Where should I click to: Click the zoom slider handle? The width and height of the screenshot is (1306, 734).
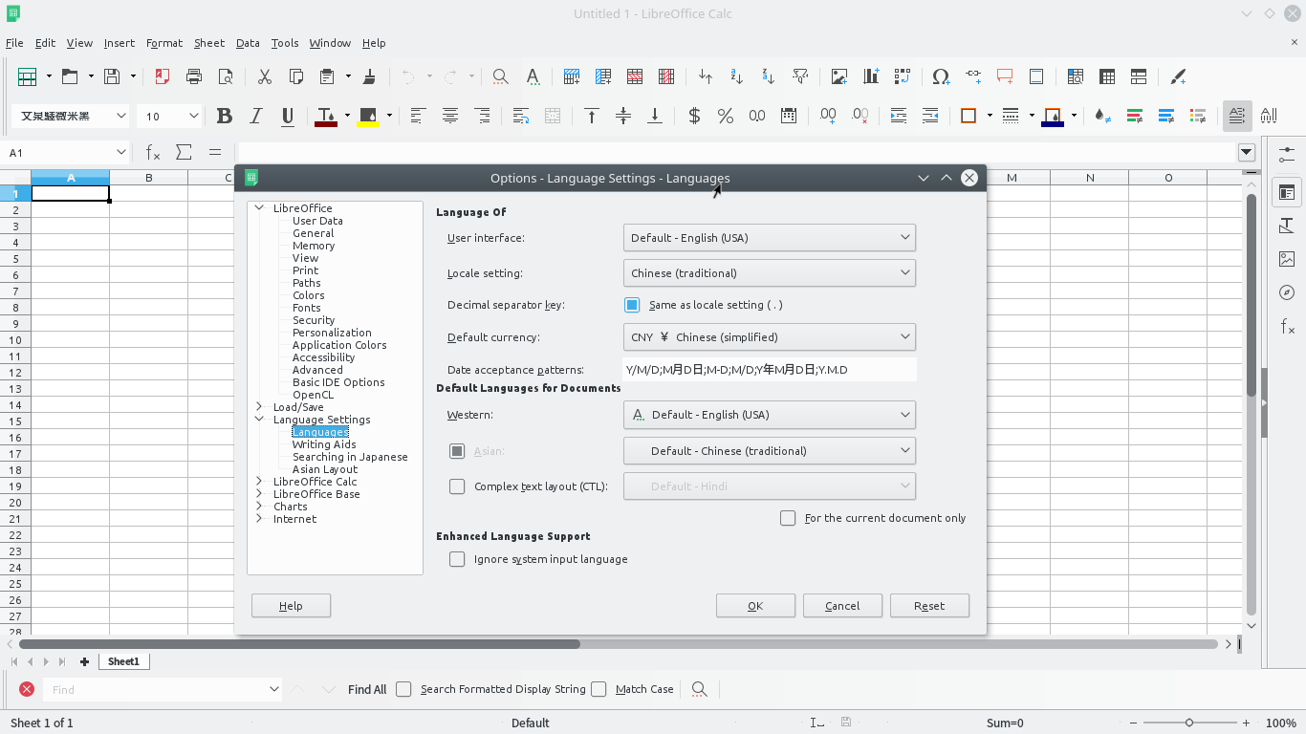1189,723
